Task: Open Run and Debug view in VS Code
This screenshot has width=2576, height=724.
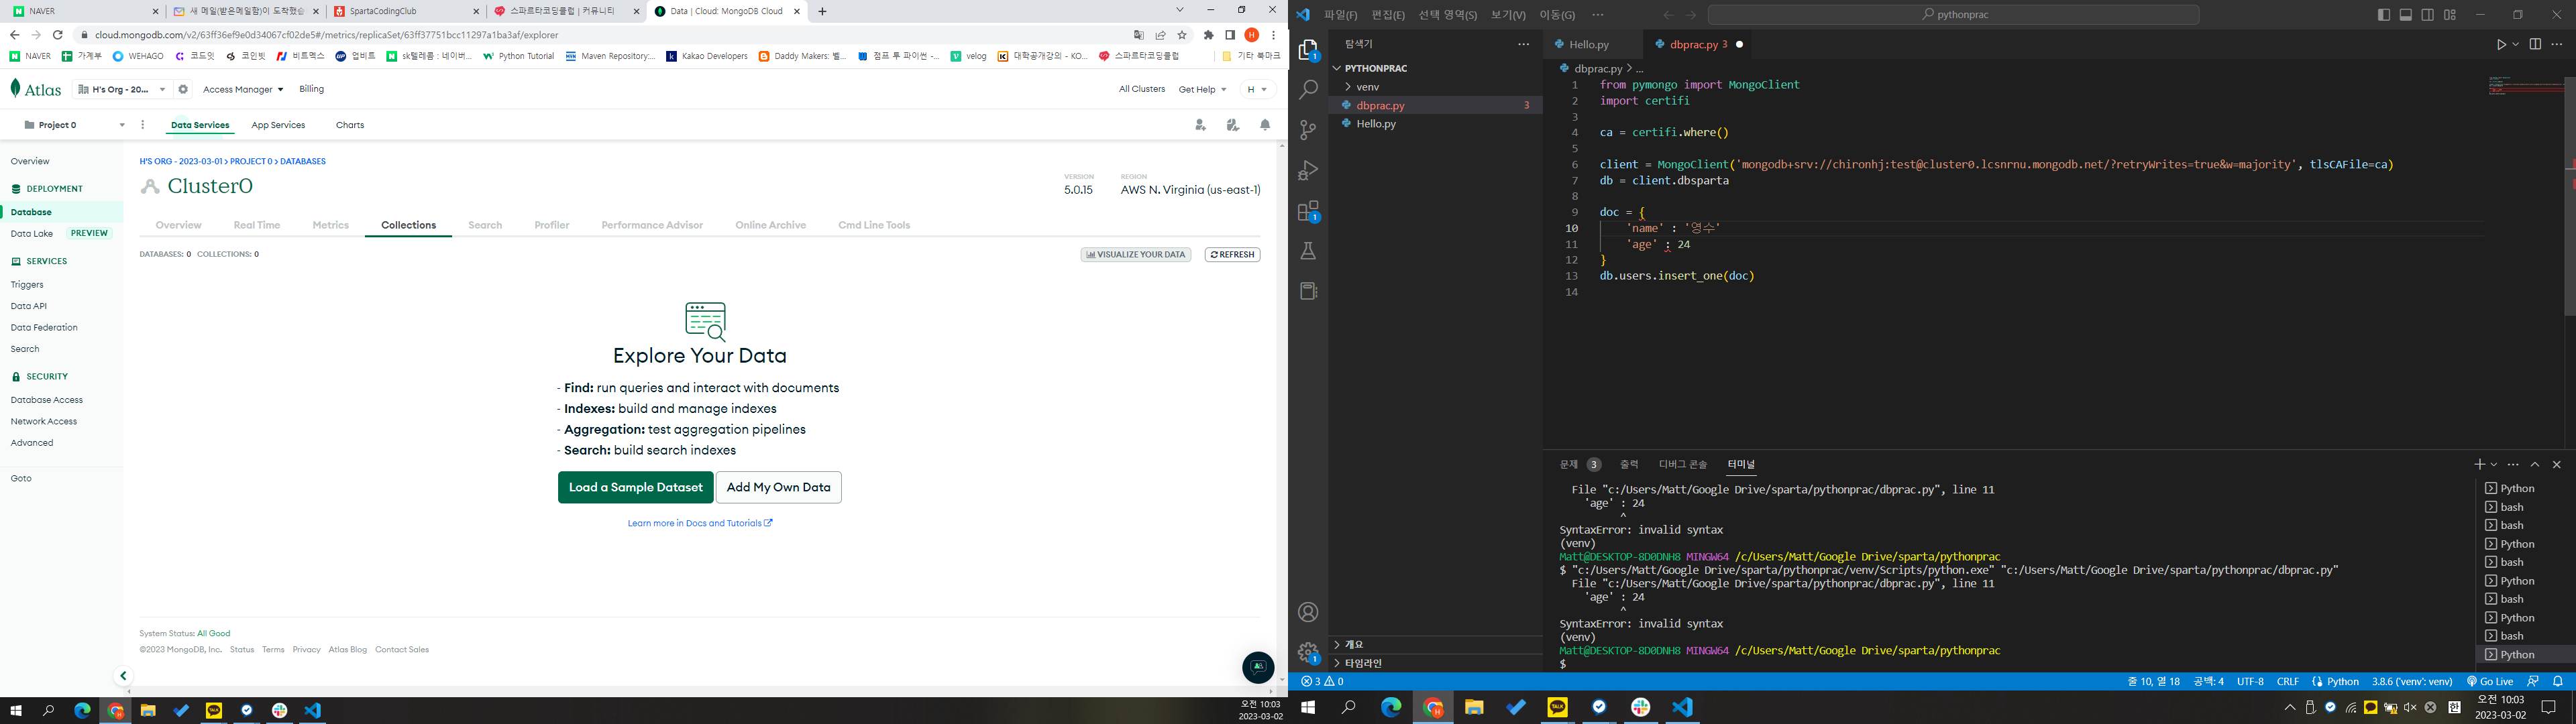Action: coord(1308,170)
